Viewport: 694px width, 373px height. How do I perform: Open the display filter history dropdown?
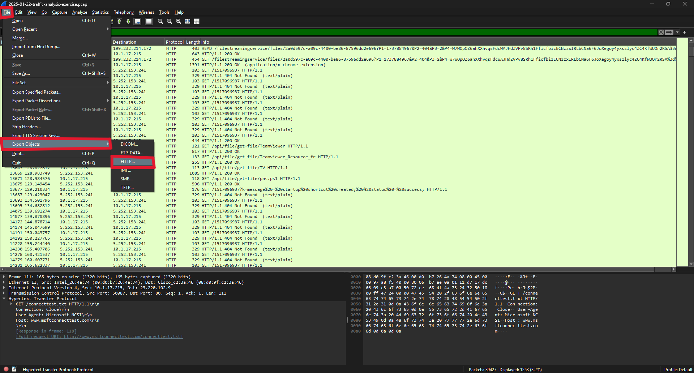[x=677, y=32]
